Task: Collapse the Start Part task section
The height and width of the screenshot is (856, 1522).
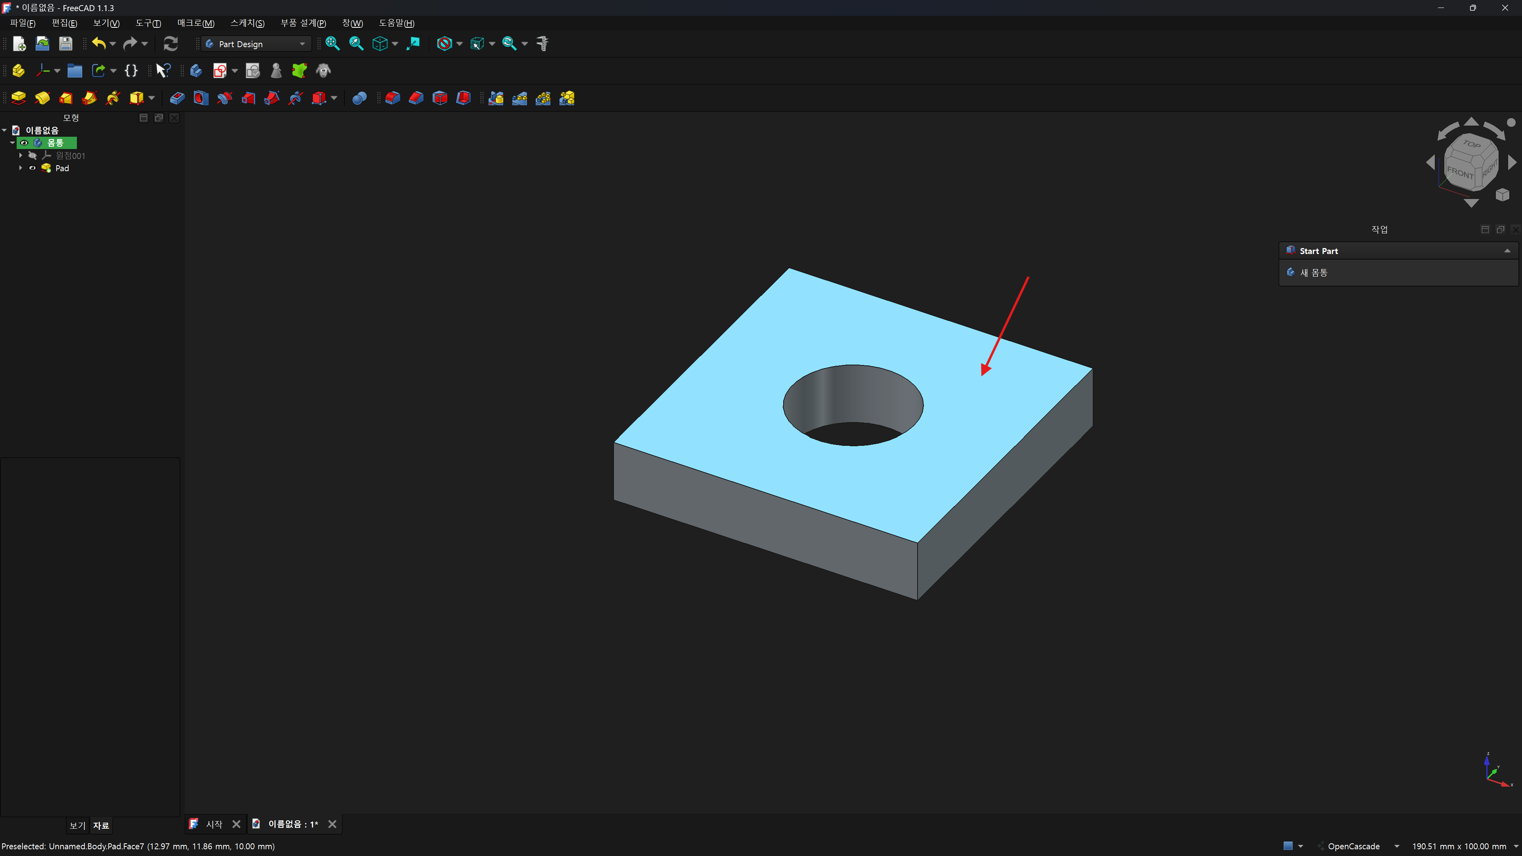Action: click(1507, 251)
